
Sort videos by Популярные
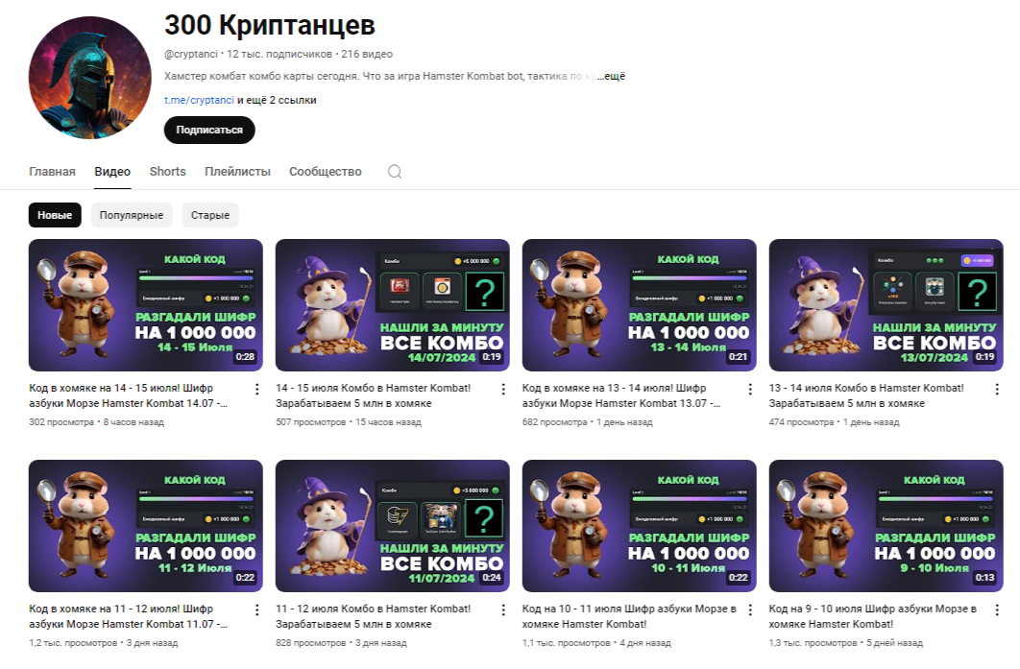pyautogui.click(x=132, y=215)
